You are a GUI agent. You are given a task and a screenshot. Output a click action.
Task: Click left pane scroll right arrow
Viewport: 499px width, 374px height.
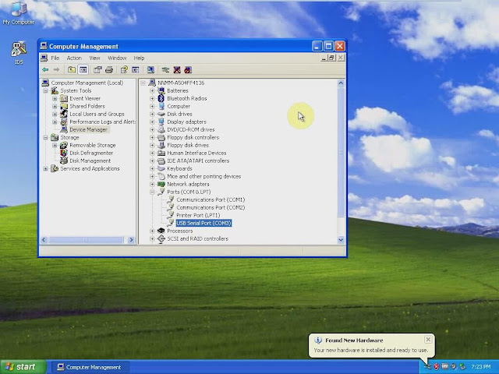[131, 240]
